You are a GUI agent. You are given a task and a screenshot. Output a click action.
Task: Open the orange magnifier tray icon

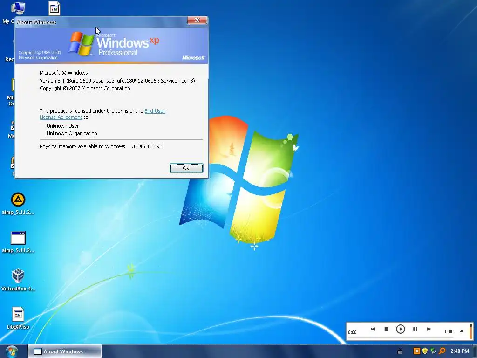tap(442, 351)
